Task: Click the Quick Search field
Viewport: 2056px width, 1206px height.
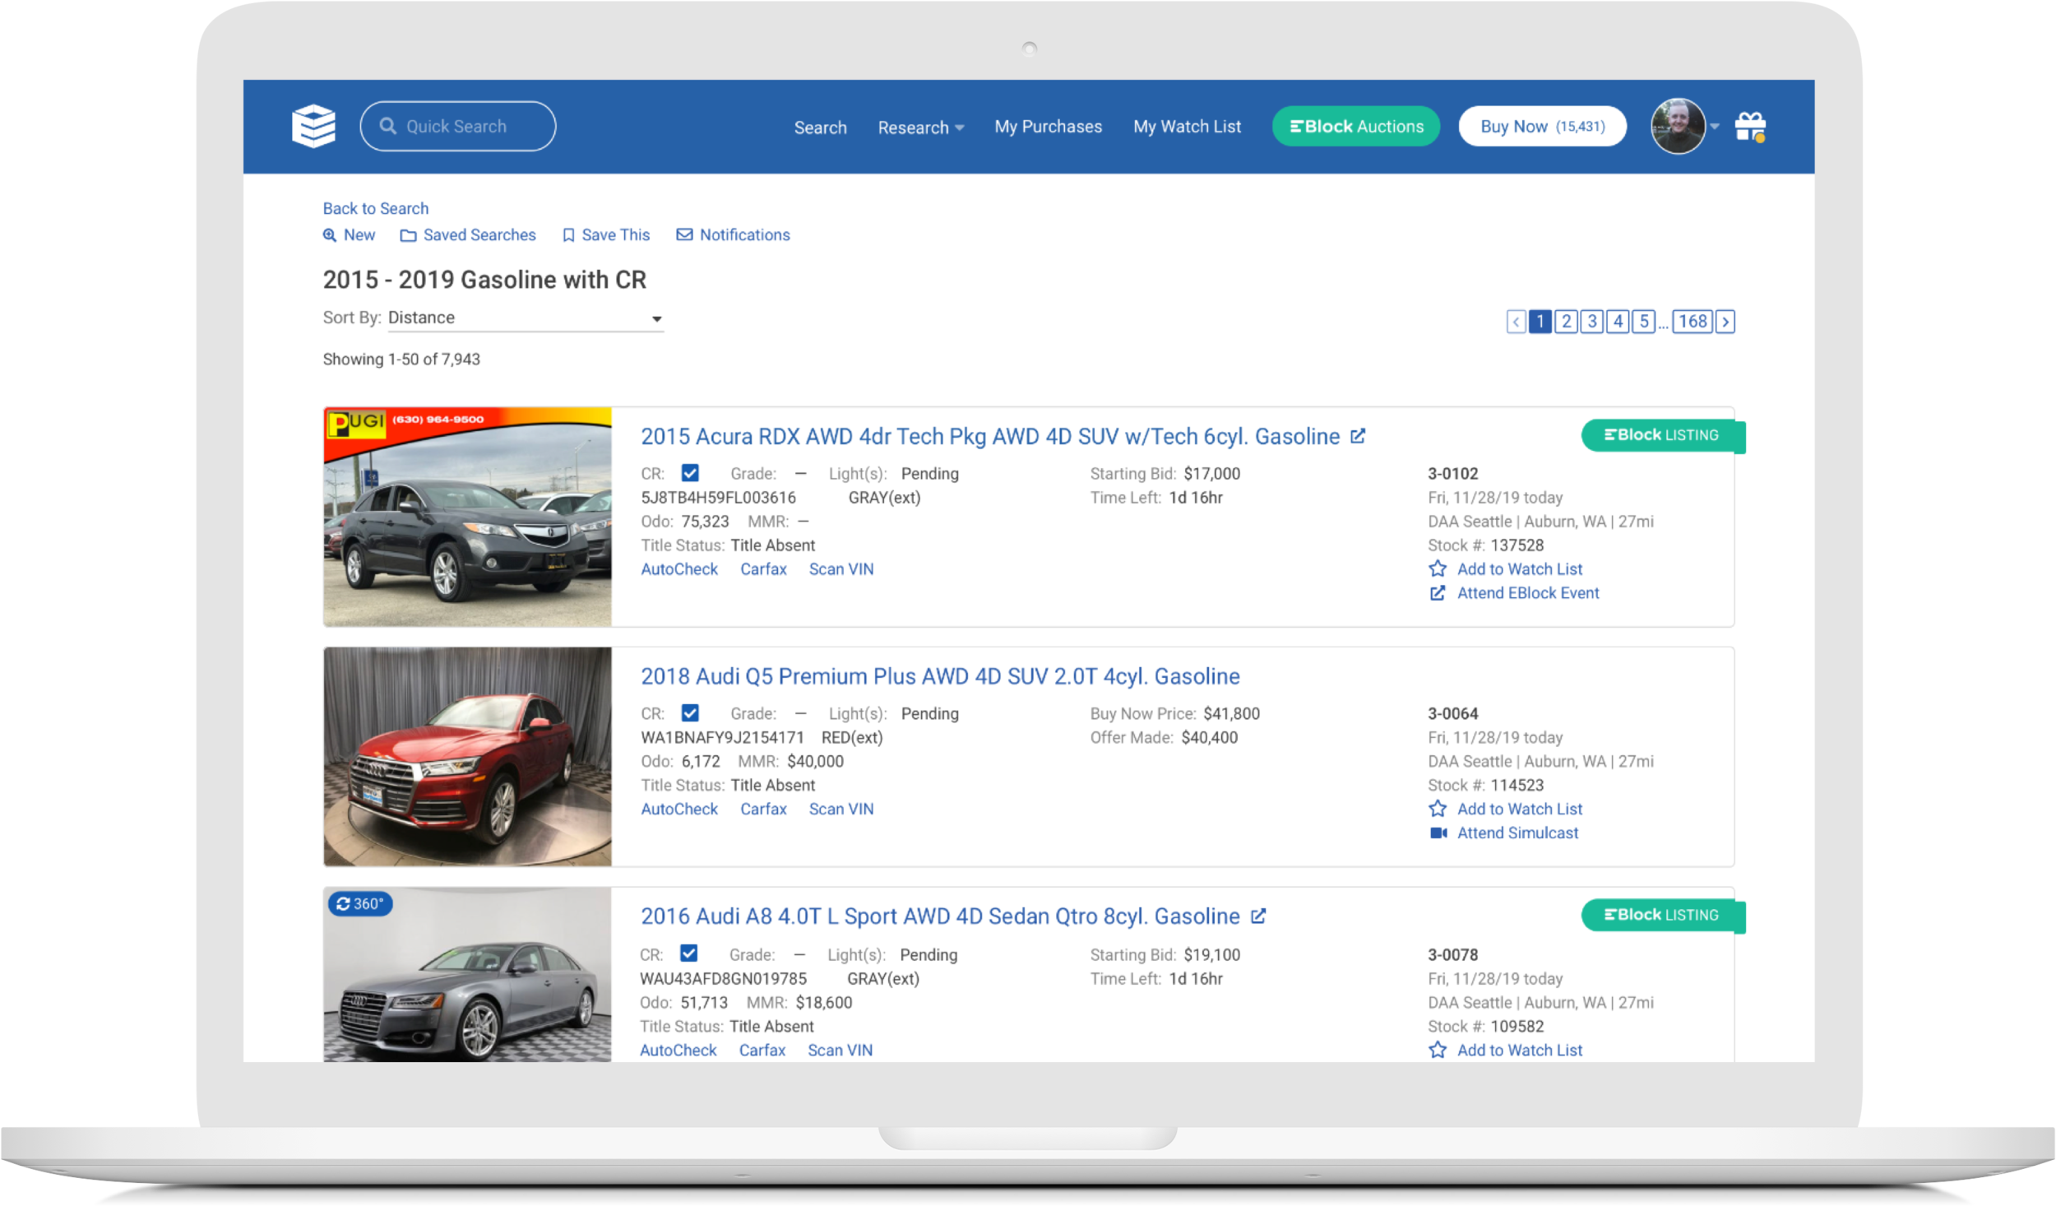Action: click(457, 126)
